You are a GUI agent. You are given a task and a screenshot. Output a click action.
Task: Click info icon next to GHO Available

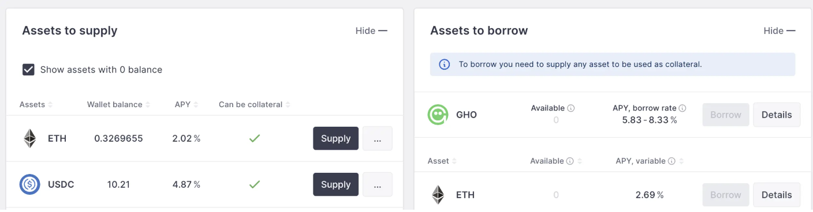[x=571, y=108]
